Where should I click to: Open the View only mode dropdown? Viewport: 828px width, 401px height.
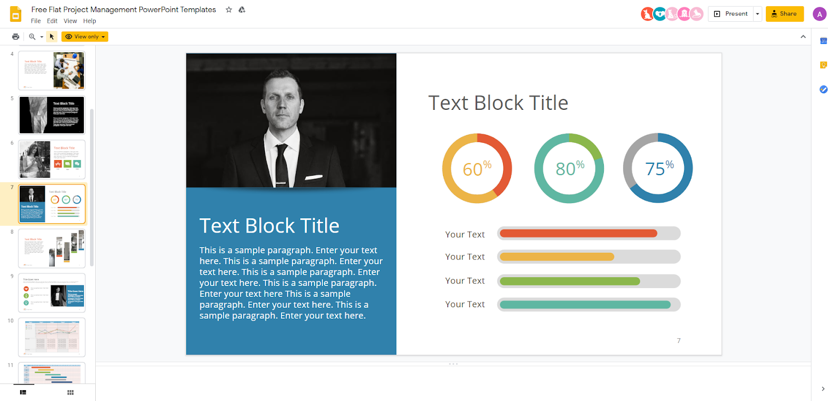[x=85, y=37]
